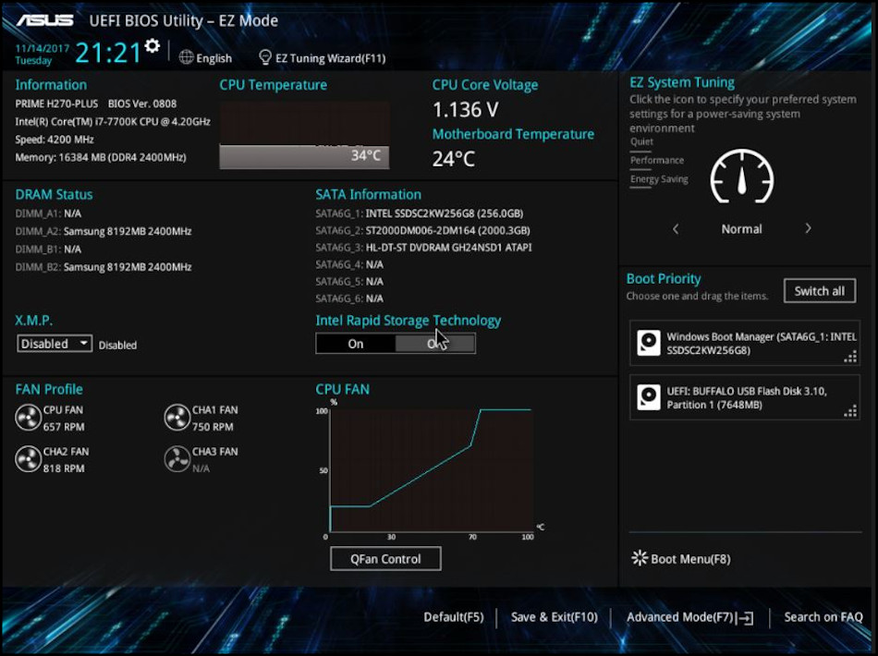The image size is (878, 656).
Task: Click the Advanced Mode exit arrow icon
Action: pyautogui.click(x=746, y=618)
